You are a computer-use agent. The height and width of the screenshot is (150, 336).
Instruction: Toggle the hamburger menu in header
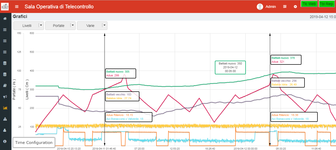17,7
